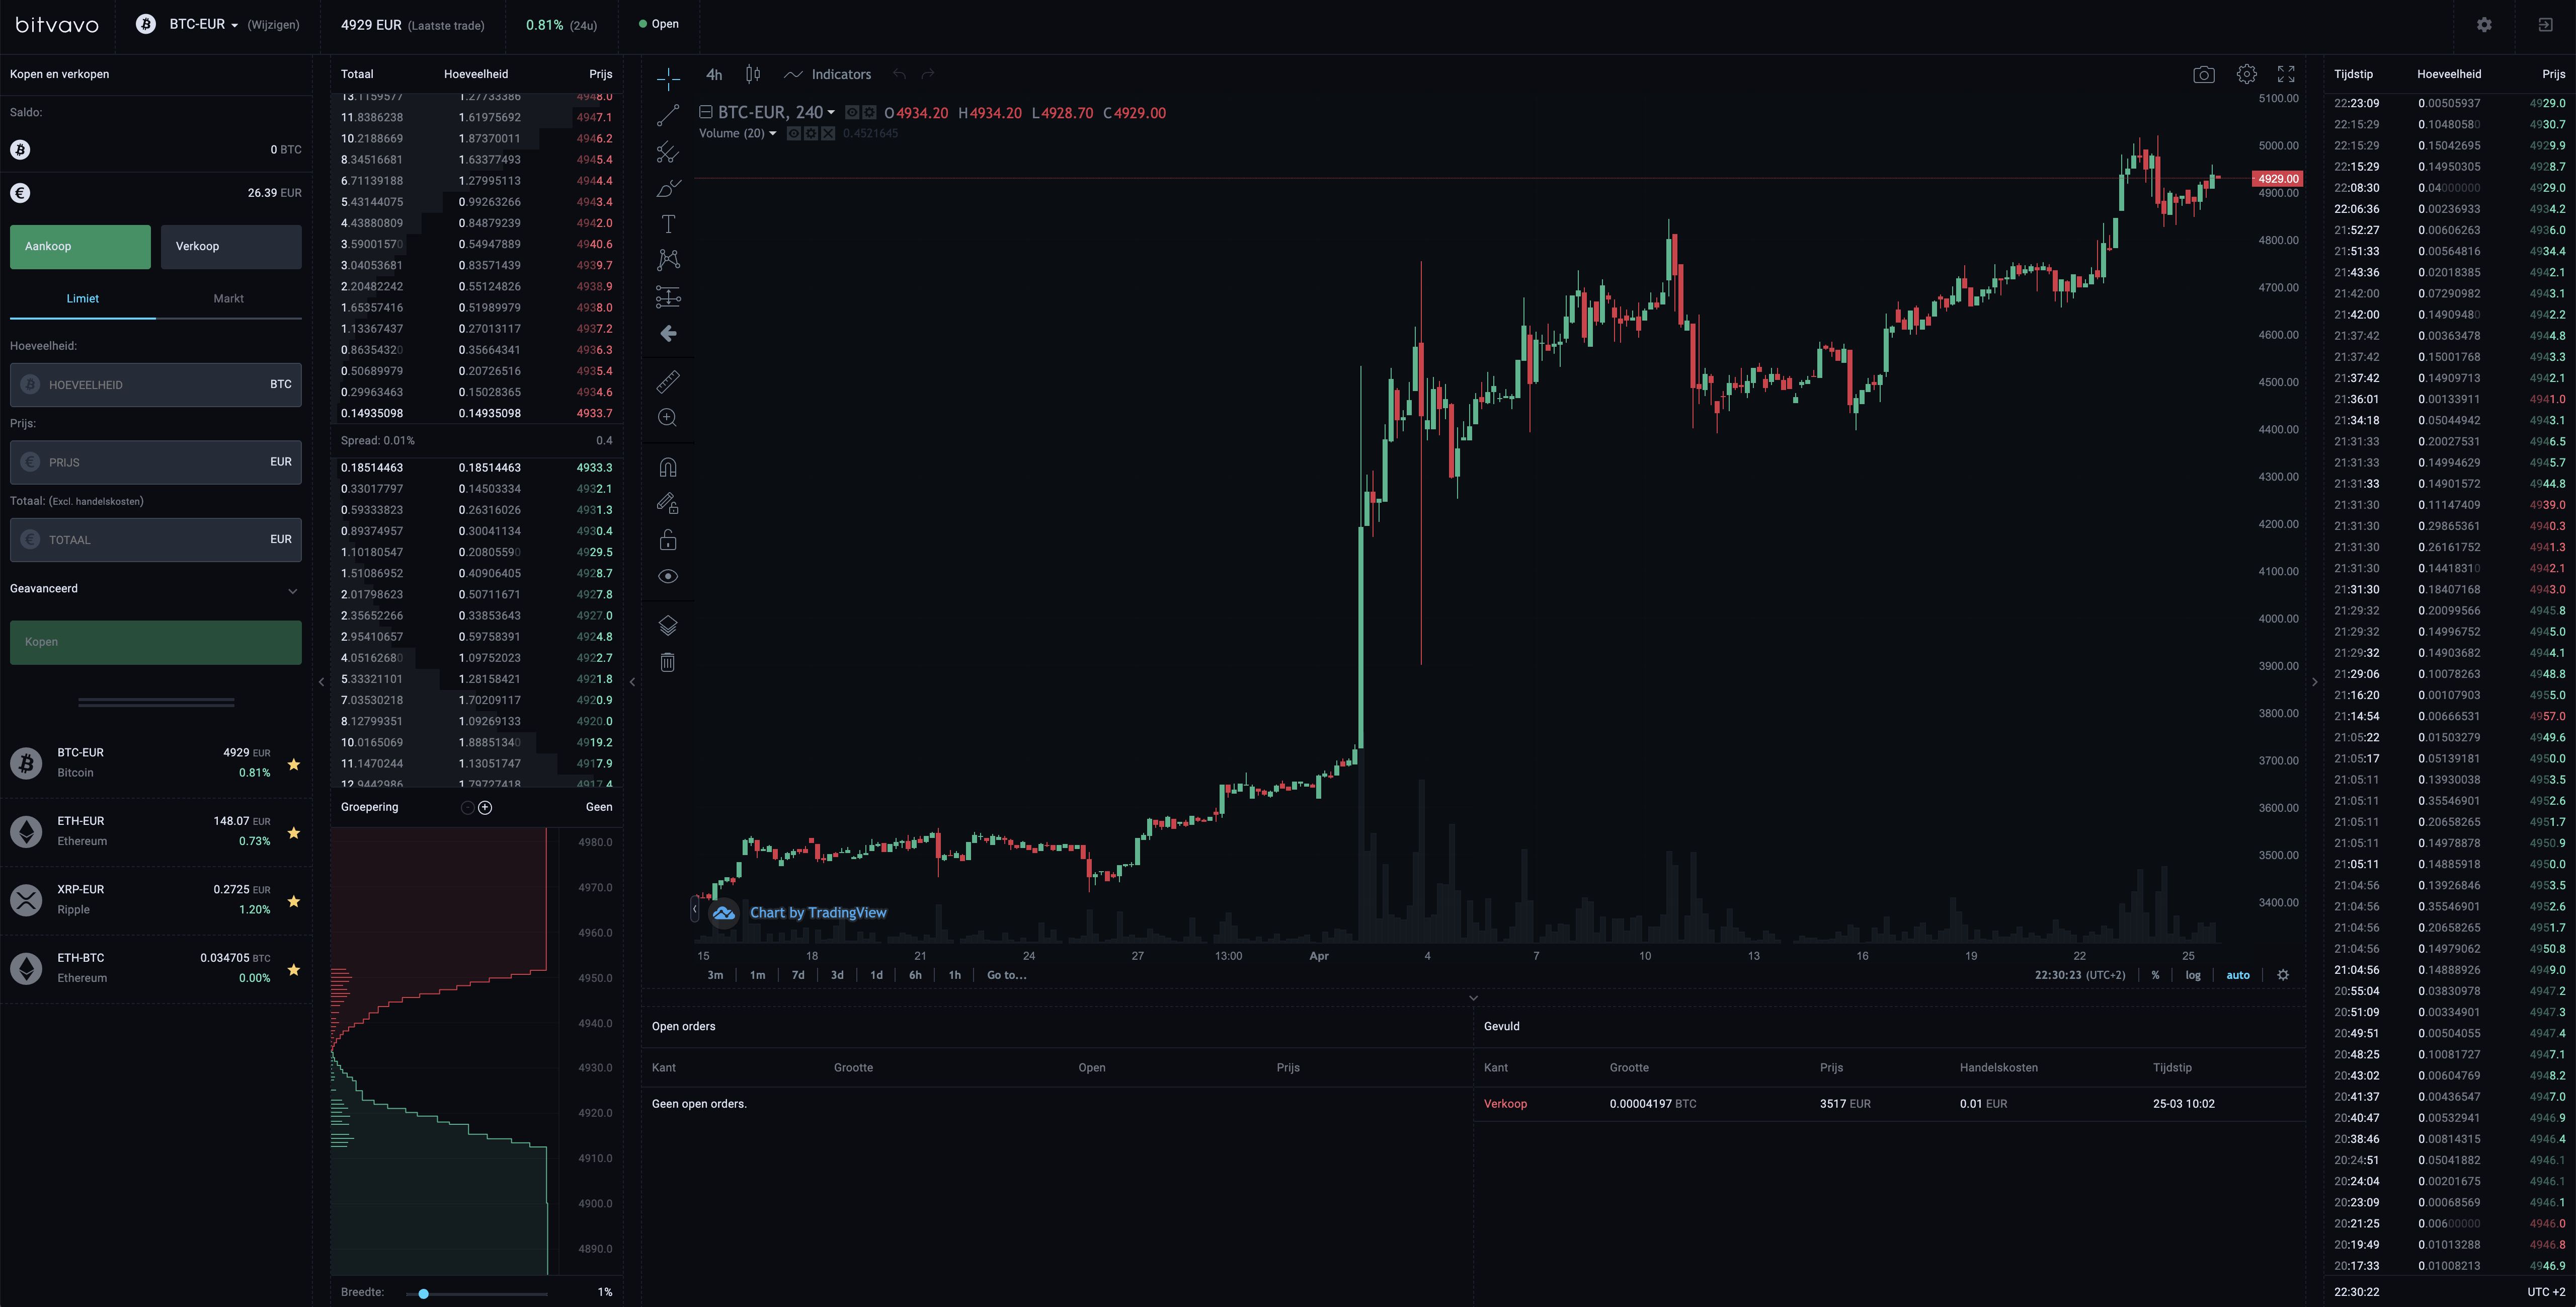Click the Kopen submit button

[155, 642]
